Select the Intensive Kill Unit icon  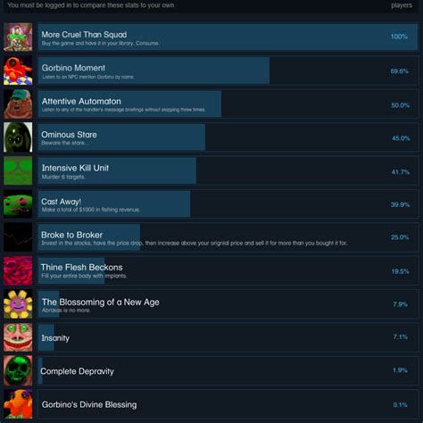pos(18,170)
